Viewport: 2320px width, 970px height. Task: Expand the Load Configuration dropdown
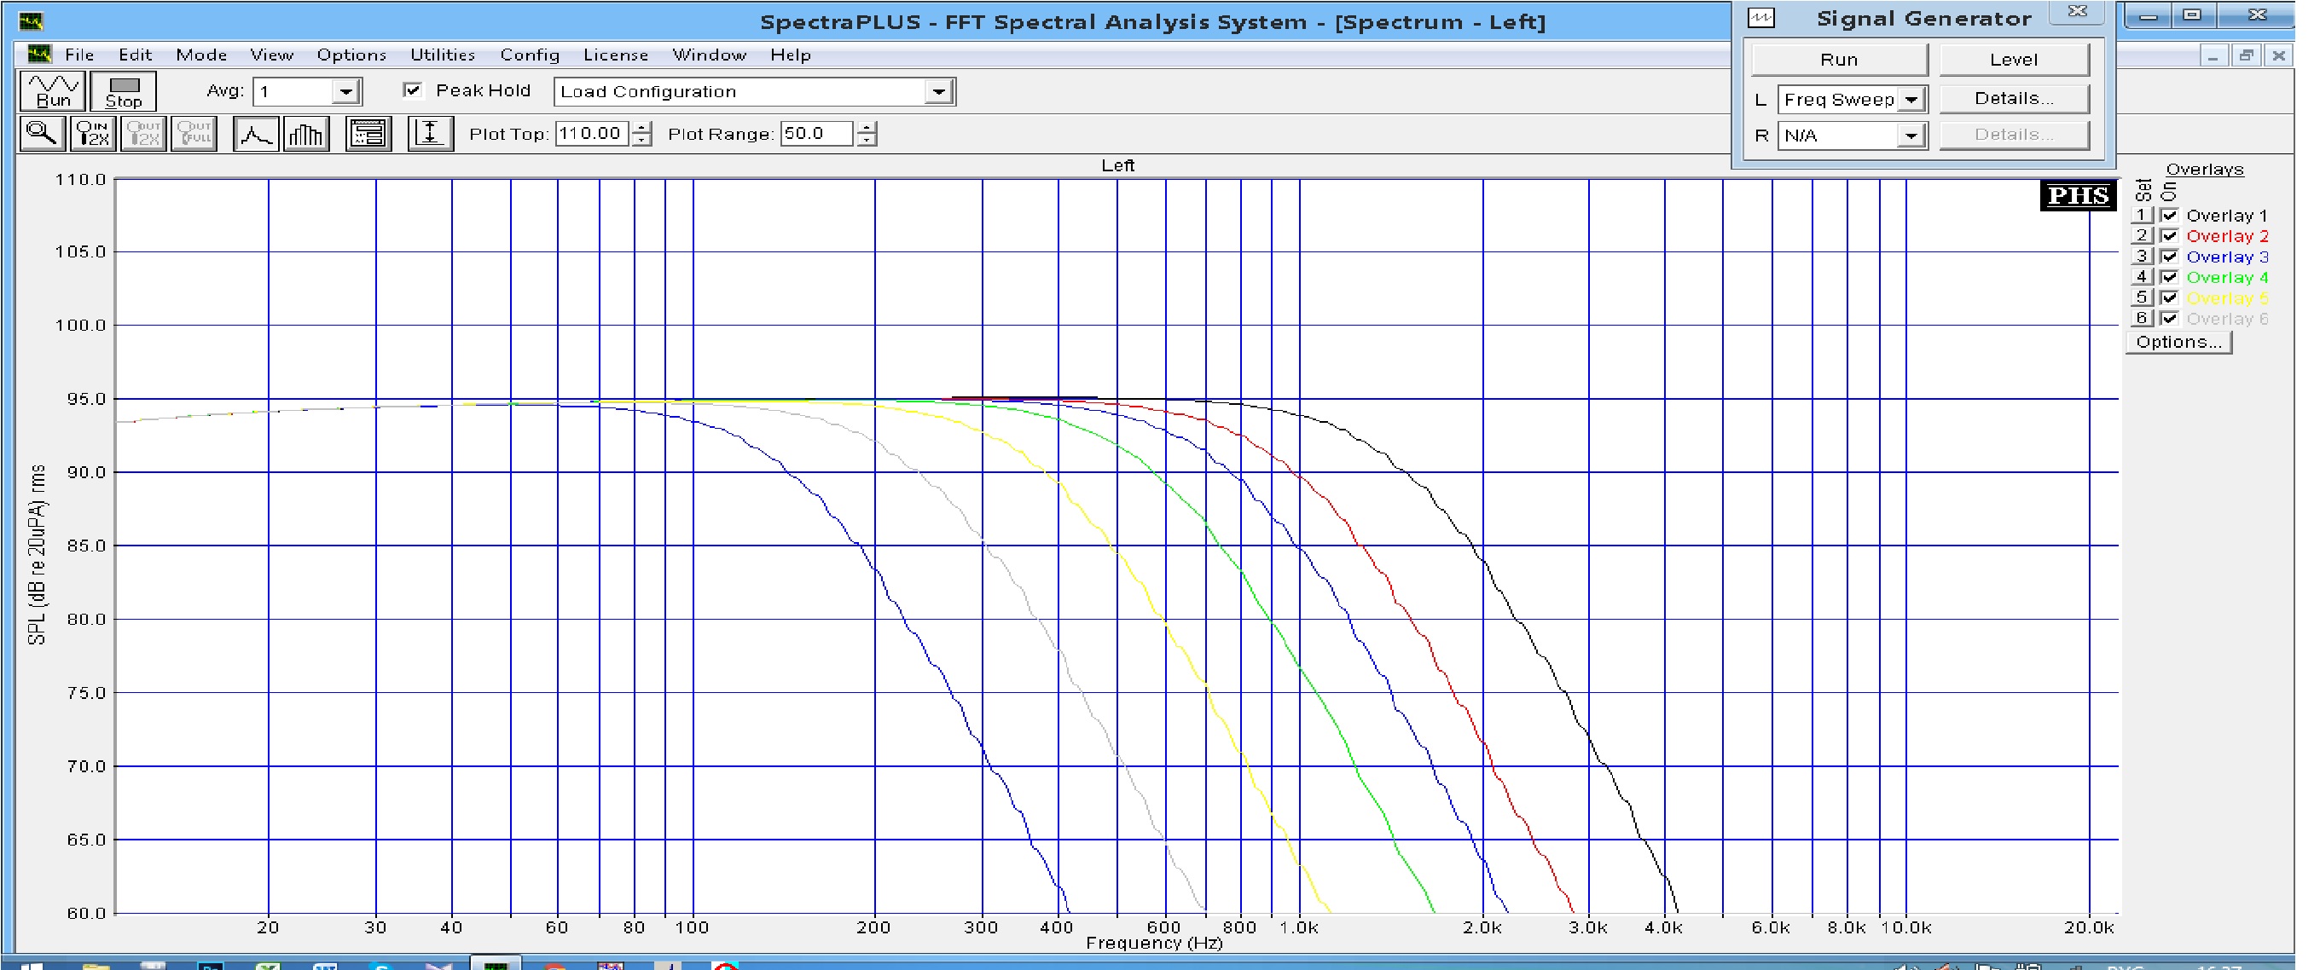(x=938, y=92)
